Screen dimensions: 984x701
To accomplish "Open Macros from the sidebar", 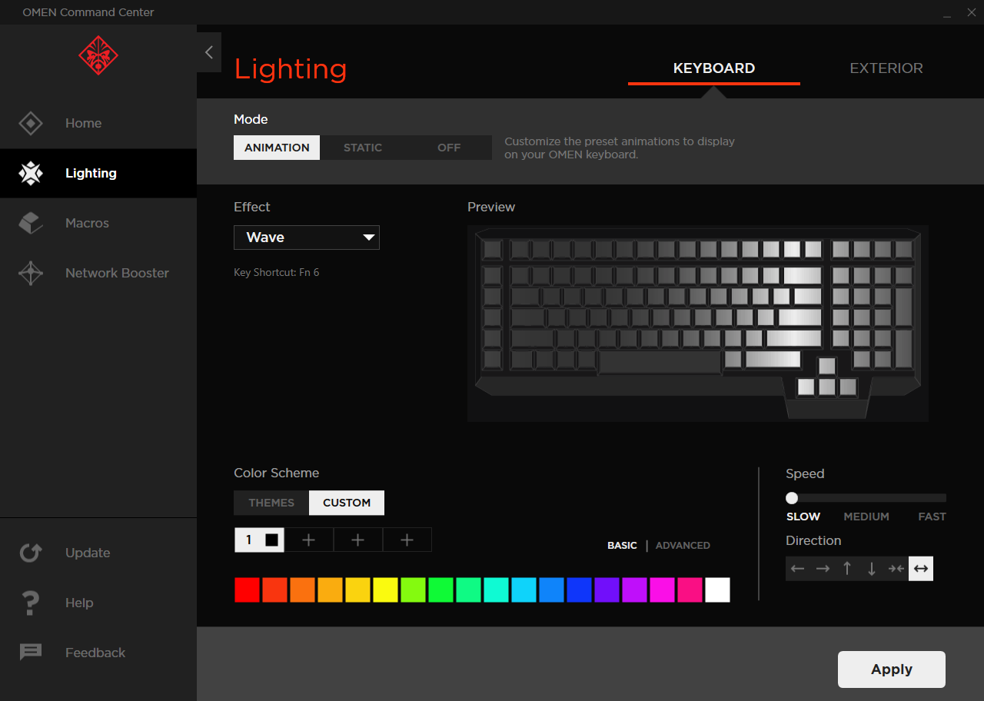I will click(98, 223).
